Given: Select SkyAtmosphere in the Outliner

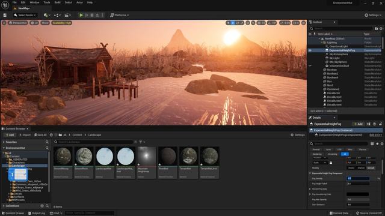Looking at the screenshot, I should [339, 54].
